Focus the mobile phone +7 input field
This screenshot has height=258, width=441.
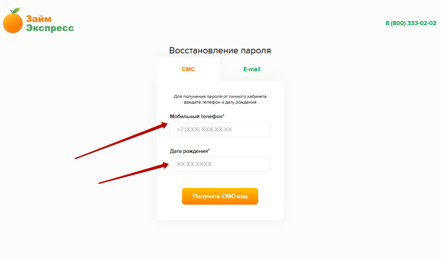click(220, 130)
